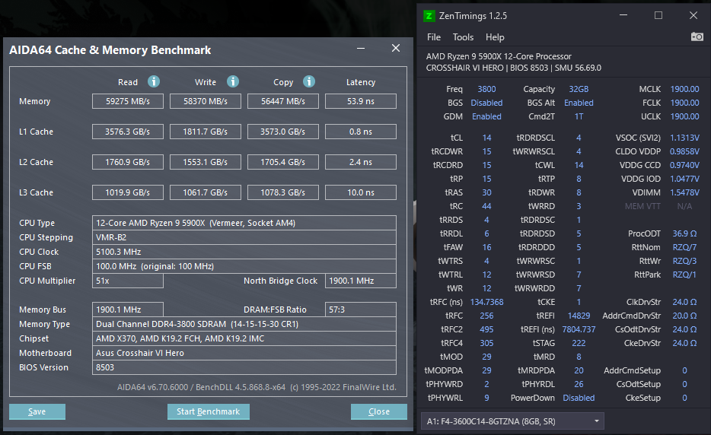Click the Motherboard Asus Crosshair VI Hero field

click(244, 353)
